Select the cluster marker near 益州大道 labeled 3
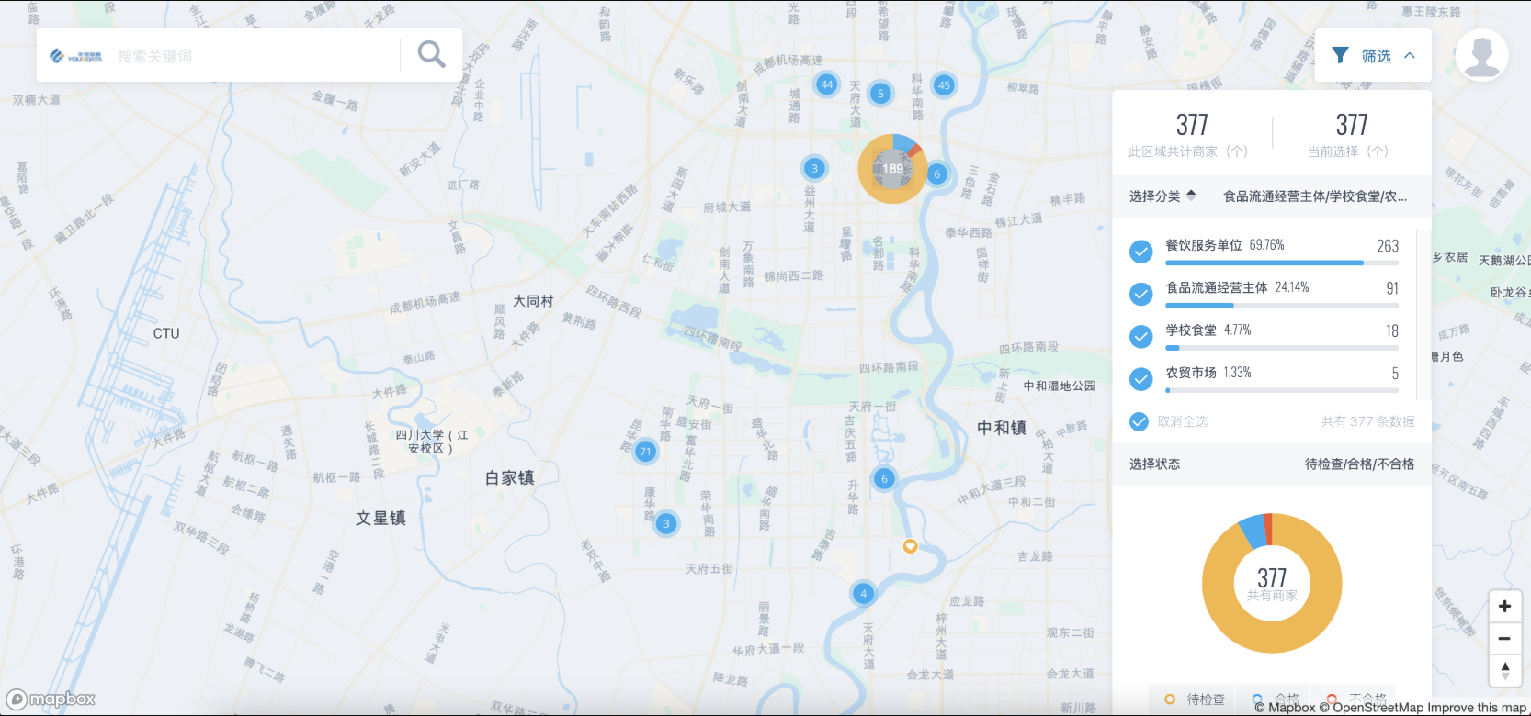The height and width of the screenshot is (716, 1531). (814, 168)
